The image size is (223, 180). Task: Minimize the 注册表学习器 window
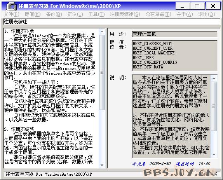click(183, 6)
